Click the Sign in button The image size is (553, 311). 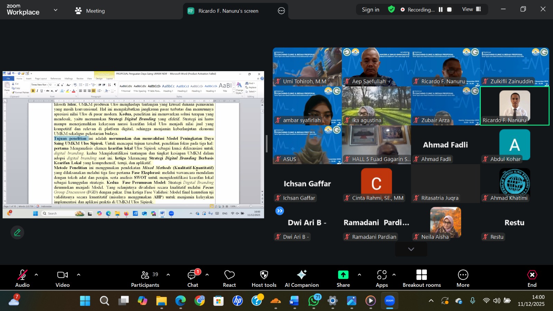[371, 10]
